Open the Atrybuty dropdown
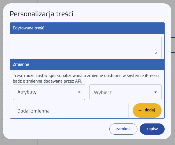This screenshot has height=145, width=175. tap(49, 92)
